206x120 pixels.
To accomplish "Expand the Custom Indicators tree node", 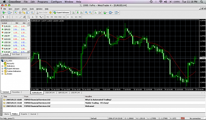I will [2, 71].
